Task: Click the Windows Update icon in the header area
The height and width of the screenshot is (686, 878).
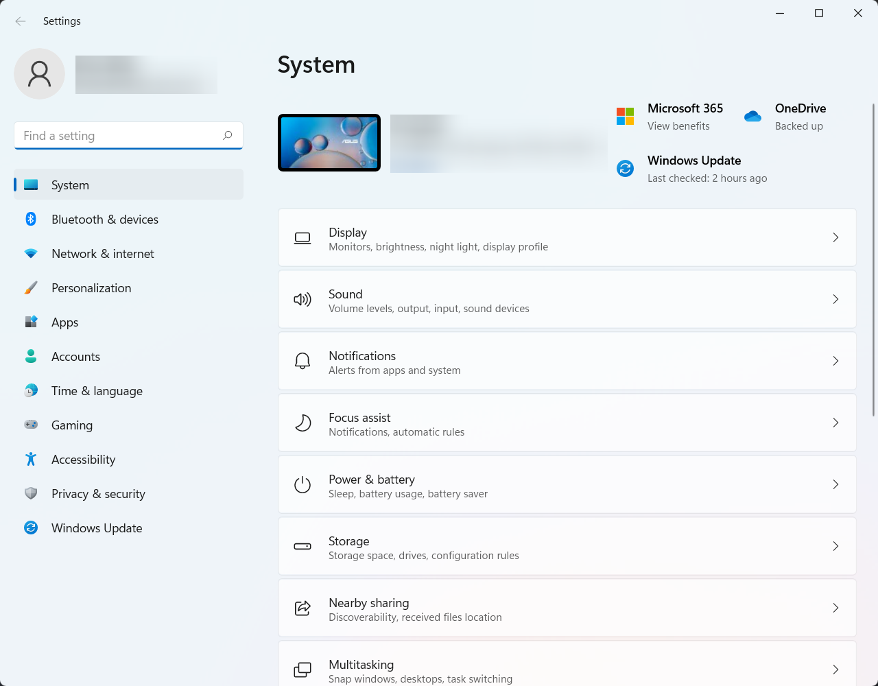Action: (x=625, y=168)
